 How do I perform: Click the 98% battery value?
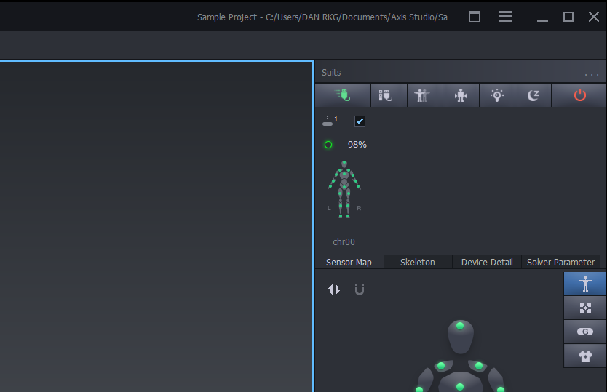[x=357, y=145]
